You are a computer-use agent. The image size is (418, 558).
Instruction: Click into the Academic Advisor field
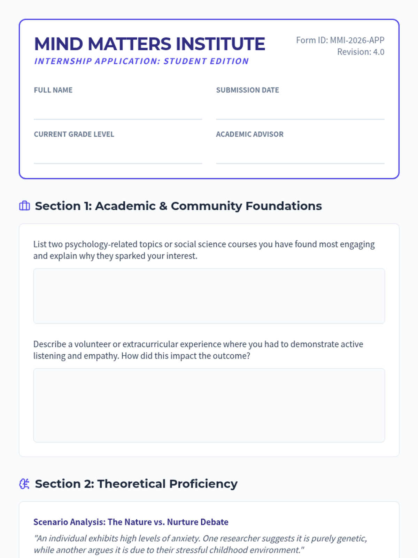point(300,155)
